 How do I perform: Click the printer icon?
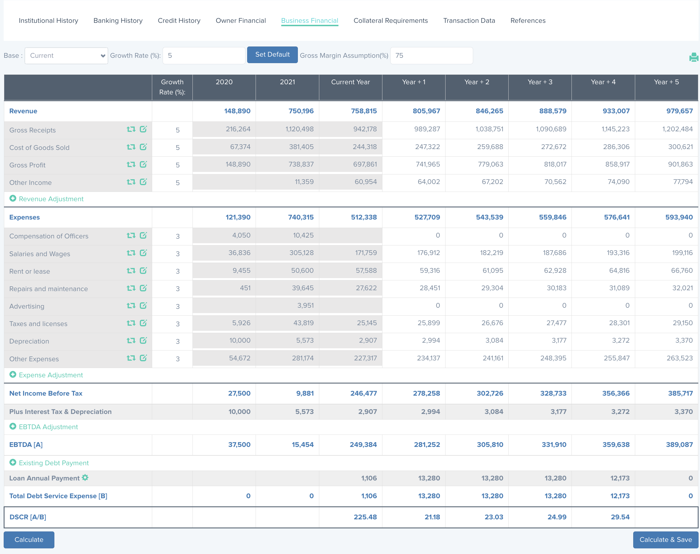(x=693, y=57)
